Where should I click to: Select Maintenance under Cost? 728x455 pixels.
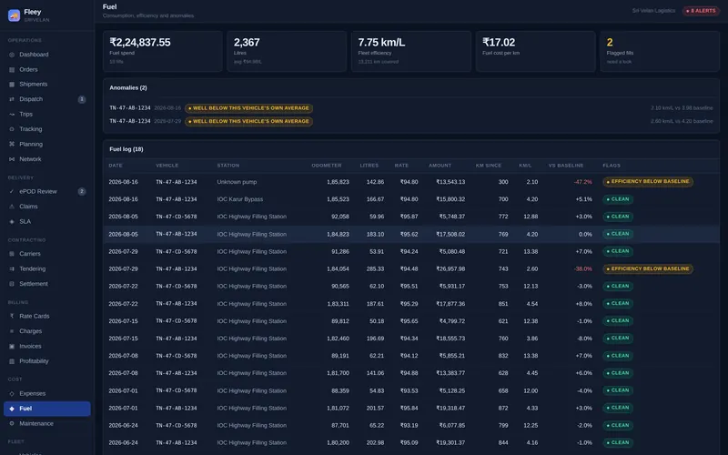tap(47, 423)
